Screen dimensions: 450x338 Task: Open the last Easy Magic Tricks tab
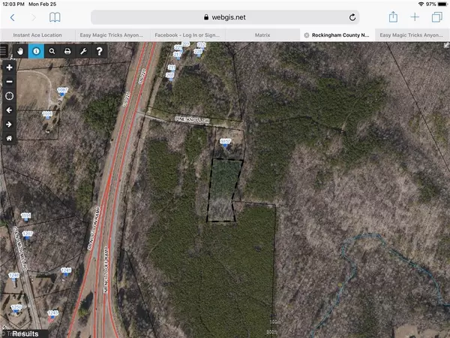412,35
